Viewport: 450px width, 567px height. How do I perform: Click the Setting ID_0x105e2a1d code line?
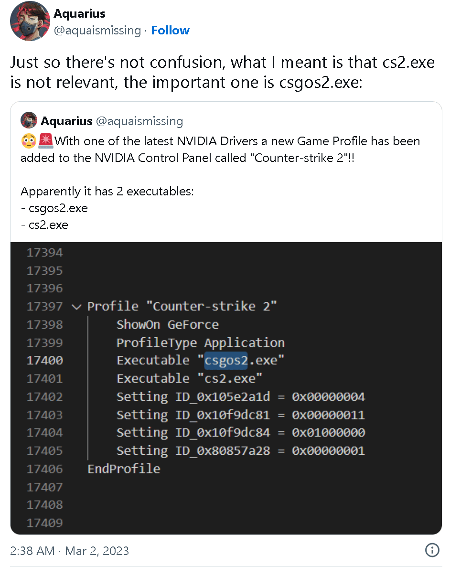(240, 397)
